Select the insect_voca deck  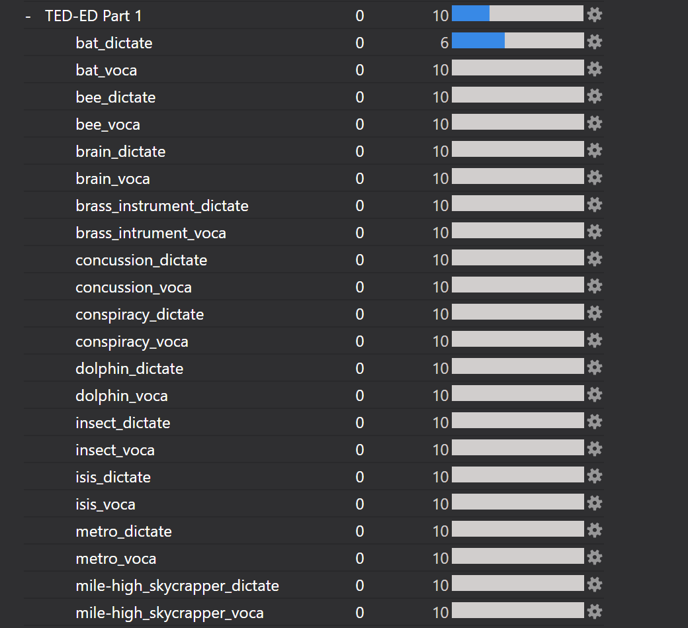coord(115,450)
